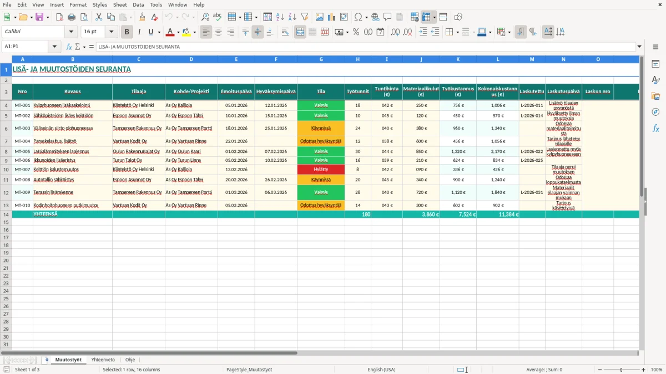Open Find and Replace
The image size is (666, 374).
205,17
